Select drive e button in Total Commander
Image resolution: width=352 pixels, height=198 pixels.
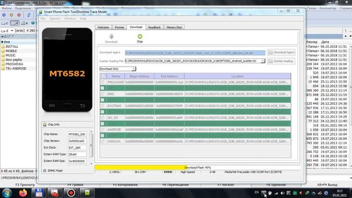(24, 23)
